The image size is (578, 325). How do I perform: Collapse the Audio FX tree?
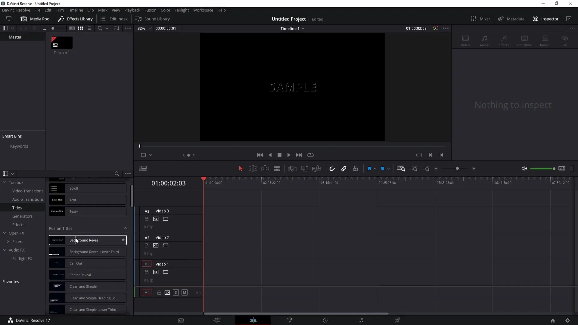pyautogui.click(x=5, y=250)
